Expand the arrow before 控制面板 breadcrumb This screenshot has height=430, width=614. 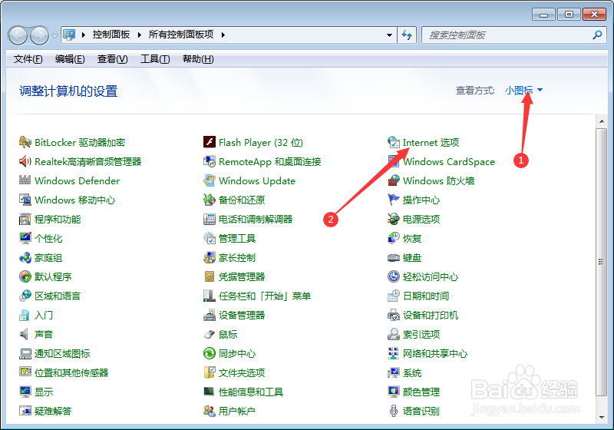(84, 35)
